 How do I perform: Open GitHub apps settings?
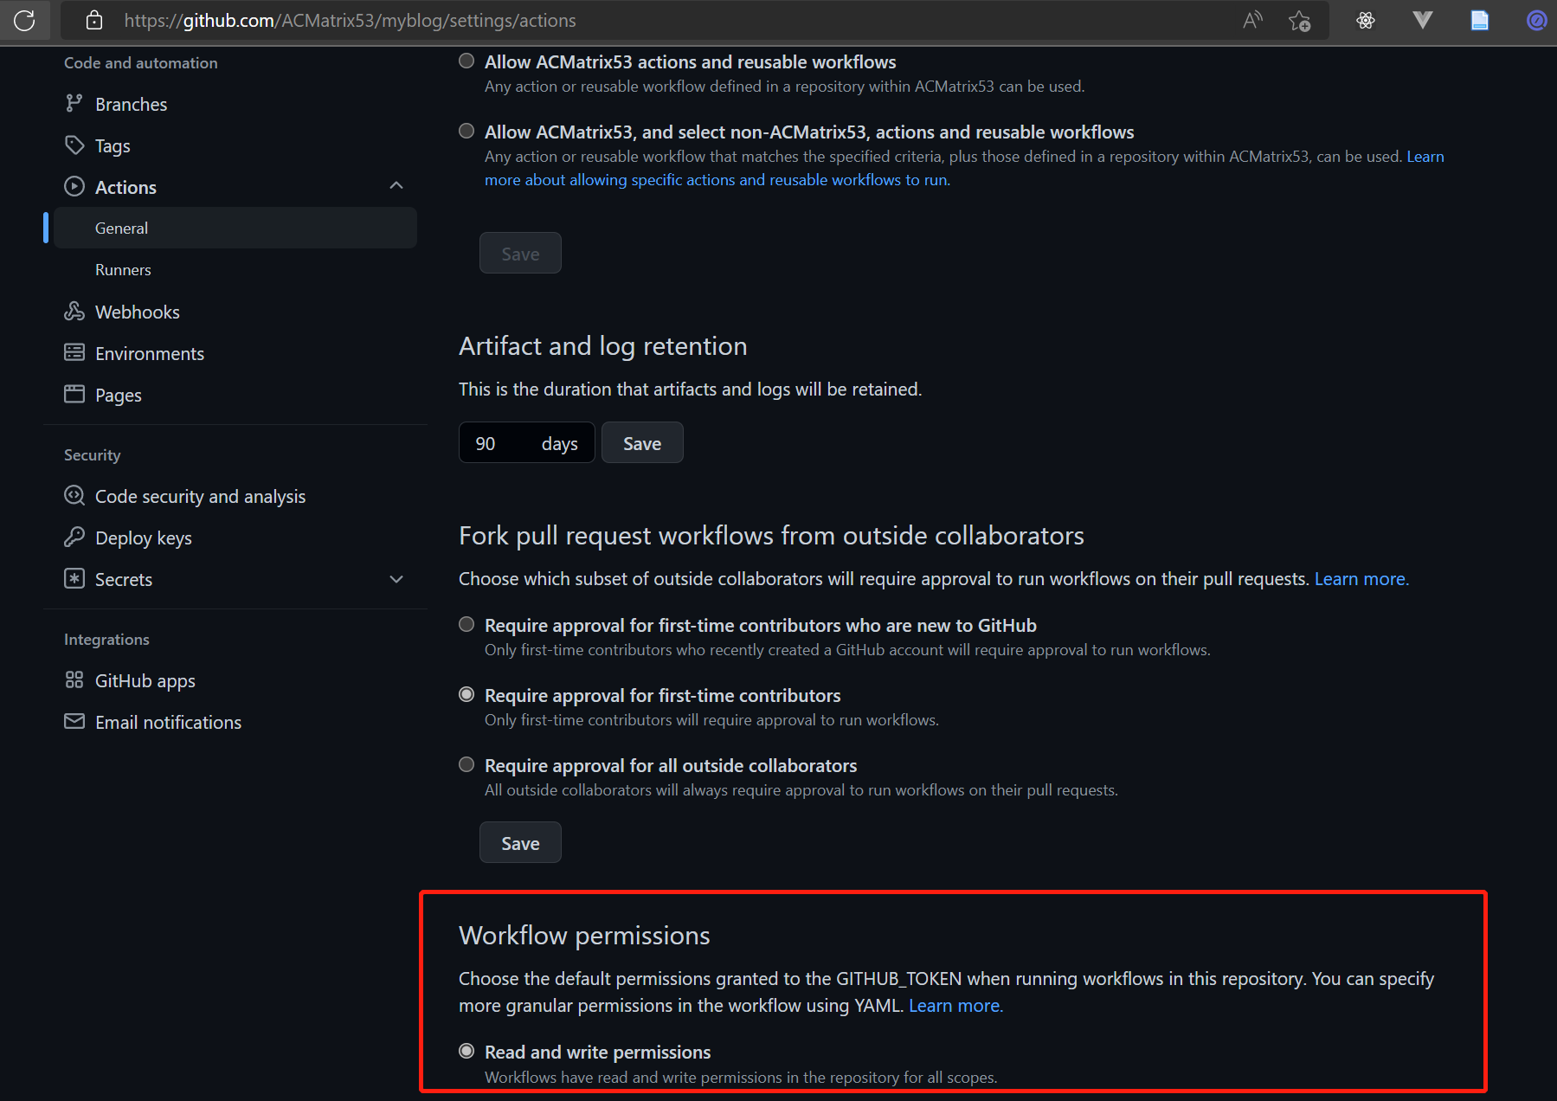145,680
